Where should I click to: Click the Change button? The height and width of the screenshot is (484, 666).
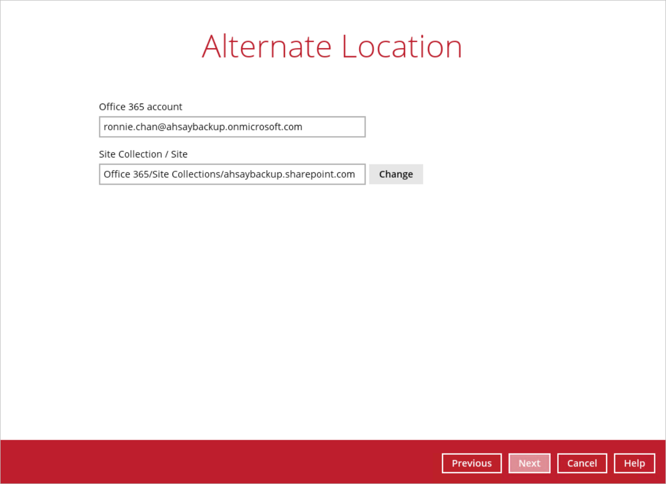[x=396, y=174]
